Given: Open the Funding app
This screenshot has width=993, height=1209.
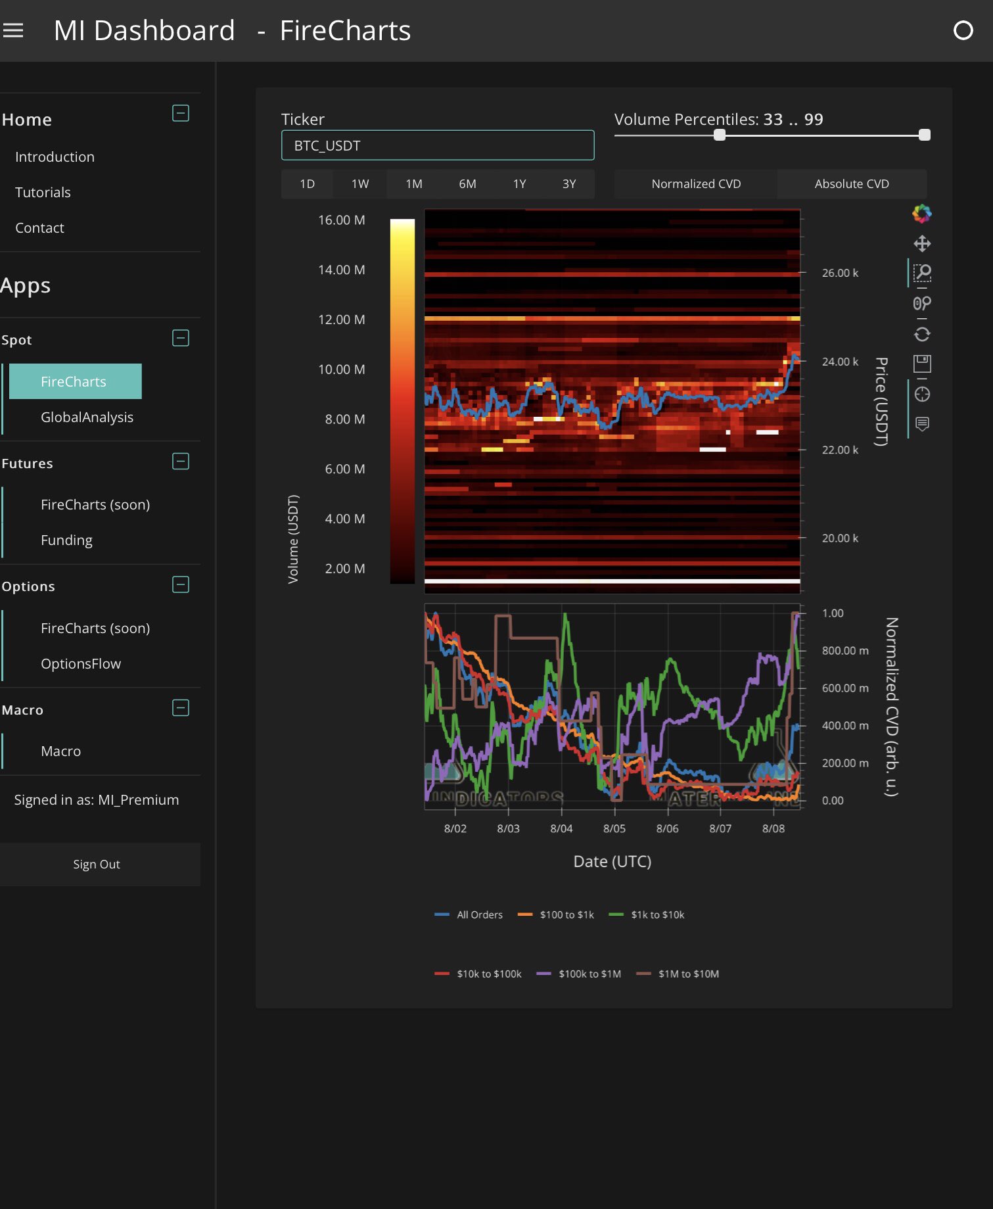Looking at the screenshot, I should click(x=66, y=540).
